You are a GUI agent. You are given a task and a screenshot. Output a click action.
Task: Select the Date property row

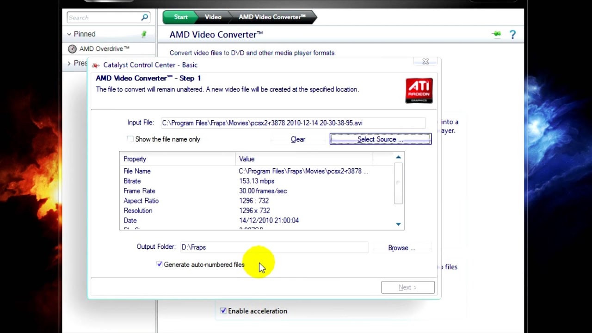click(257, 221)
